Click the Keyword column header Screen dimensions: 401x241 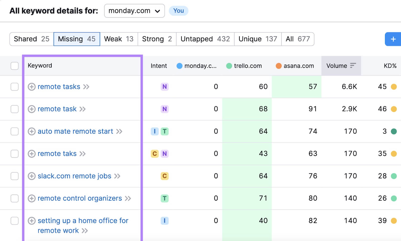click(40, 65)
